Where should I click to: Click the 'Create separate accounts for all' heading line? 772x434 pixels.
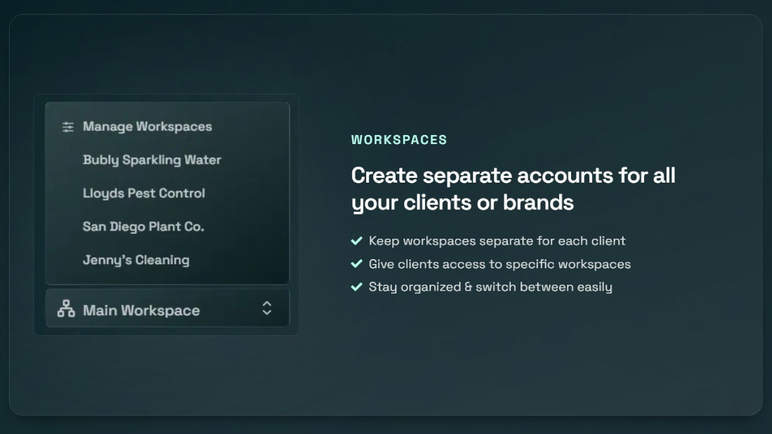pyautogui.click(x=513, y=175)
